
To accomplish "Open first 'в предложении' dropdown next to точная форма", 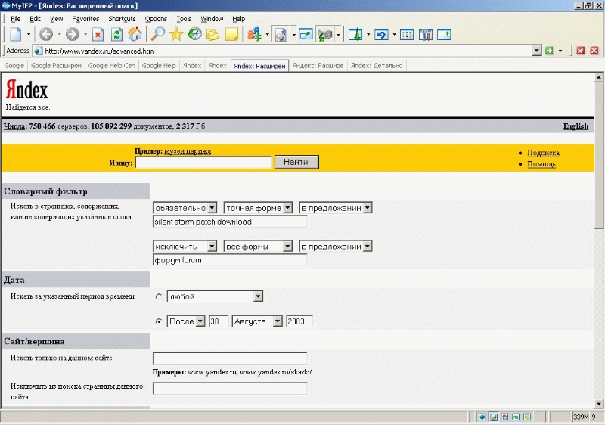I will (336, 208).
